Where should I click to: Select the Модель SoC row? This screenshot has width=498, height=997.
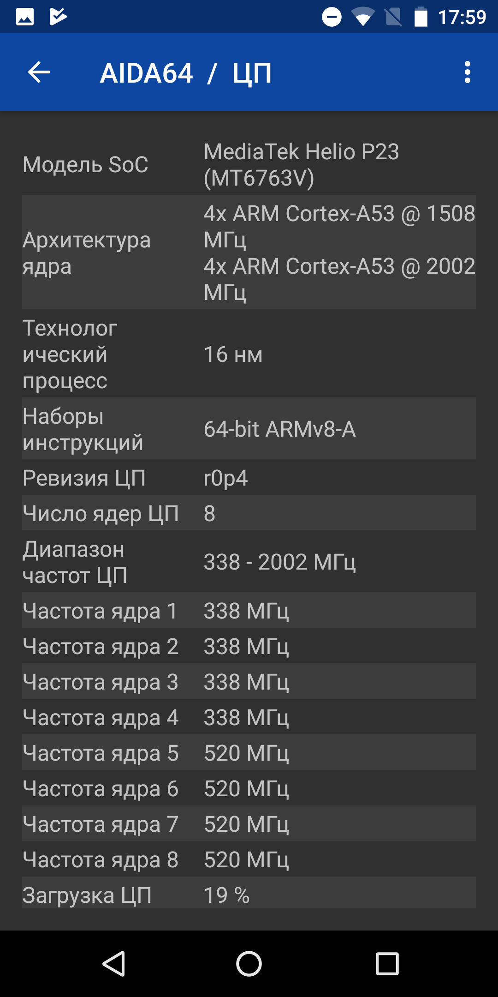[x=249, y=164]
